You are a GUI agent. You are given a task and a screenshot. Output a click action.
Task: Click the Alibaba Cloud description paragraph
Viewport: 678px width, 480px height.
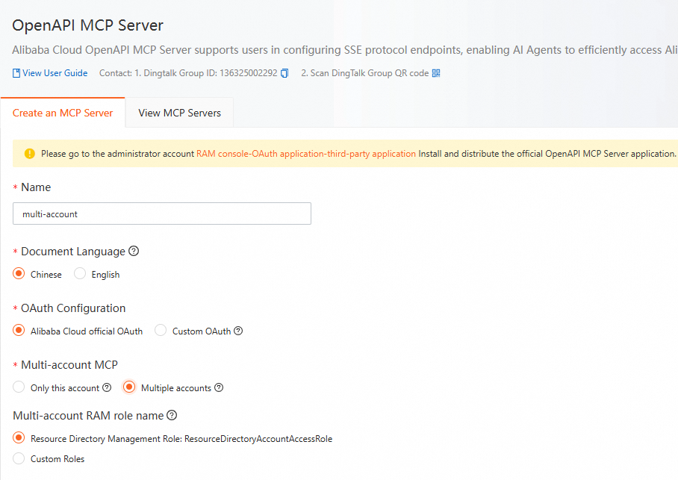tap(345, 50)
